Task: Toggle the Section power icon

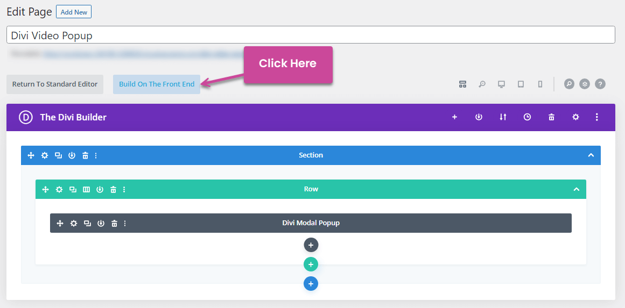Action: coord(72,155)
